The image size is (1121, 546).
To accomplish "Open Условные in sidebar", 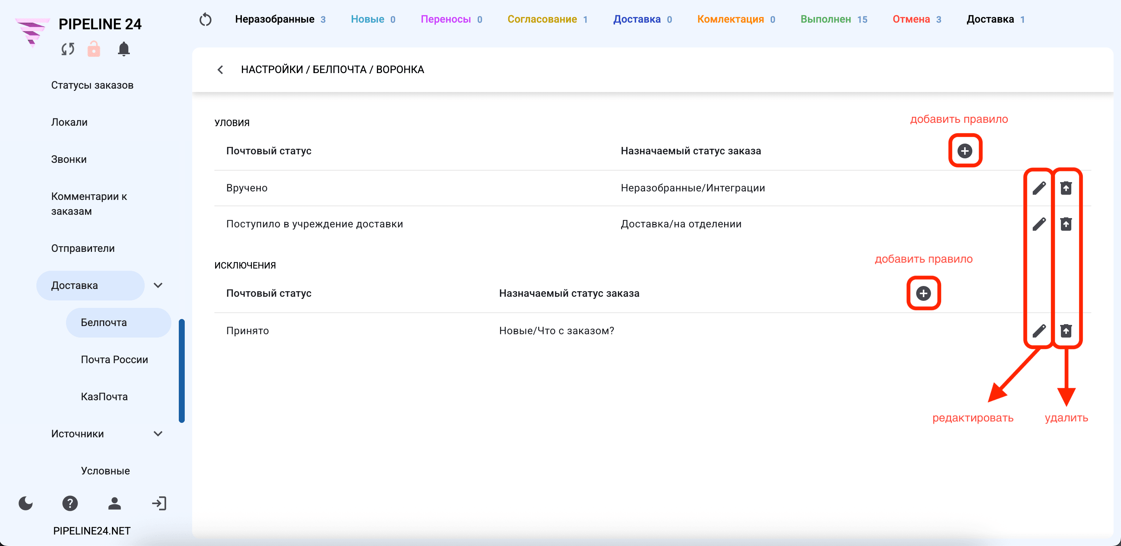I will click(105, 471).
